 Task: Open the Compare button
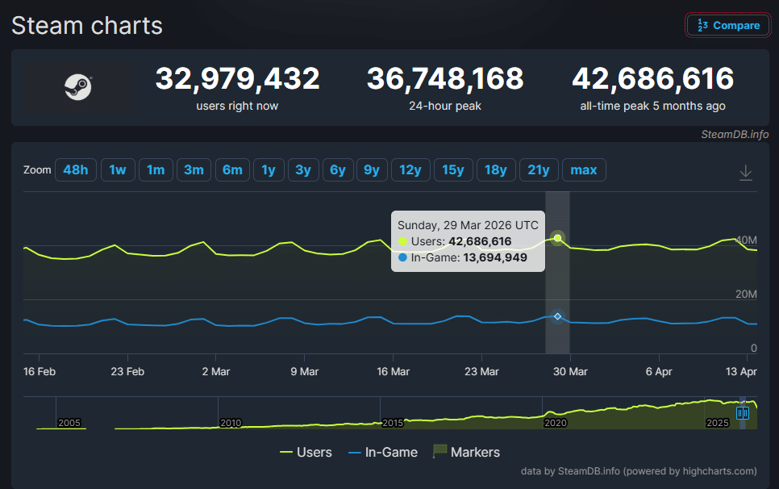[x=728, y=25]
